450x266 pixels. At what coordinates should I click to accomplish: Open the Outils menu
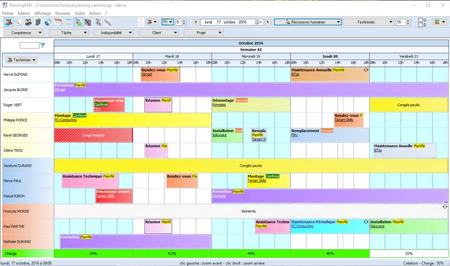(x=80, y=13)
